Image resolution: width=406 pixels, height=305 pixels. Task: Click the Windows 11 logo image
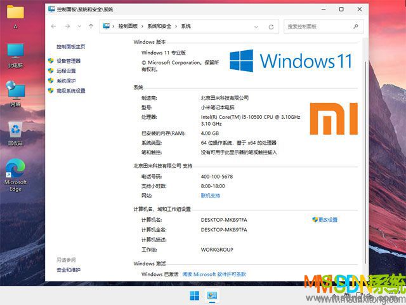[x=291, y=61]
